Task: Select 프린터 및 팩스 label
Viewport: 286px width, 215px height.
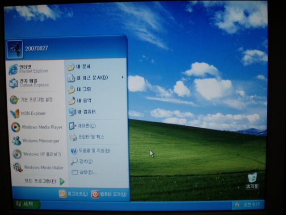Action: (x=91, y=137)
